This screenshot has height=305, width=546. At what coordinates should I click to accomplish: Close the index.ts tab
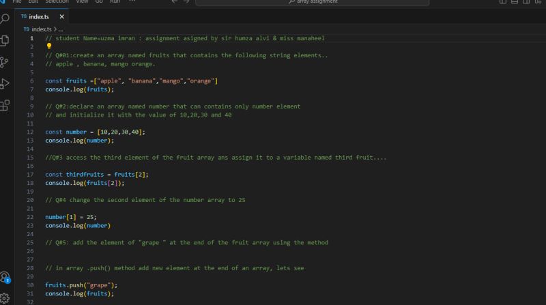coord(61,16)
